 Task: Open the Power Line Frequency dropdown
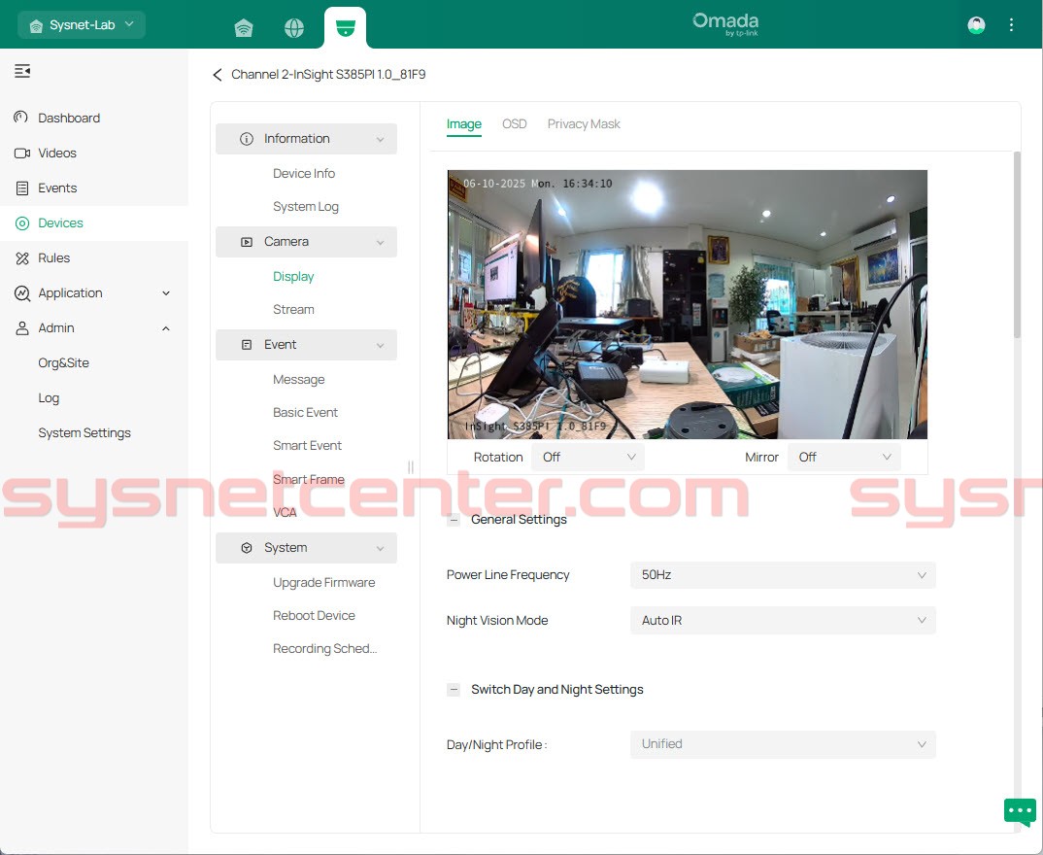tap(783, 575)
